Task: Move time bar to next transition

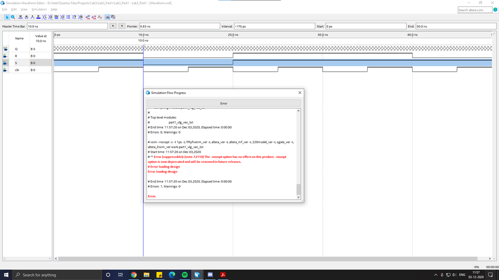Action: (x=122, y=26)
